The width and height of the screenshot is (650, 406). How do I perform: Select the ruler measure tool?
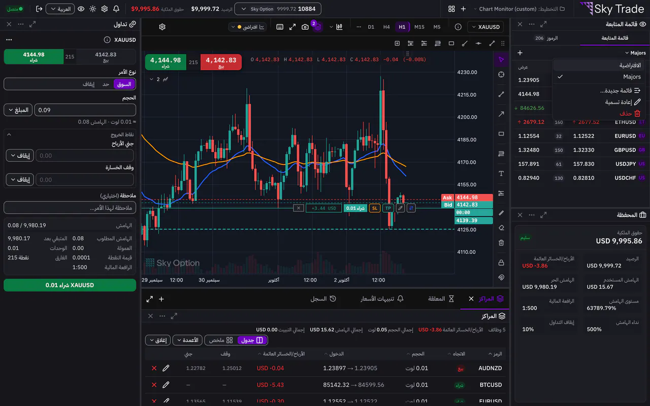(501, 213)
